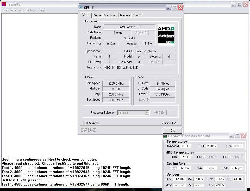Viewport: 250px width, 191px height.
Task: Click the Hardware sensors monitor title icon
Action: [165, 136]
